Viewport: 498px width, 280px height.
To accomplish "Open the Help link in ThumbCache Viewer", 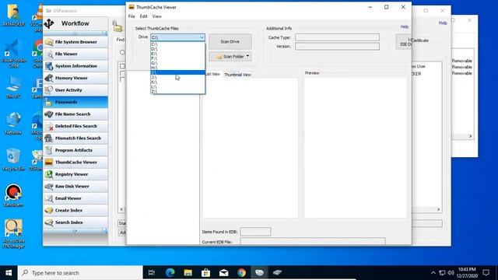I will 405,26.
